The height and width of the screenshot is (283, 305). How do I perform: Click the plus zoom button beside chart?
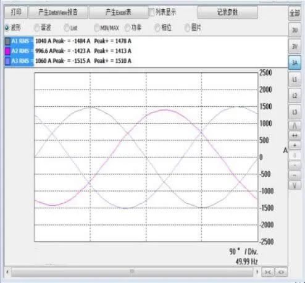[295, 145]
